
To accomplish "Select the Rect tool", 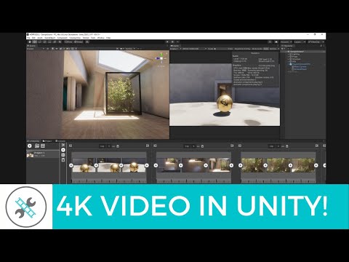I will [x=50, y=42].
